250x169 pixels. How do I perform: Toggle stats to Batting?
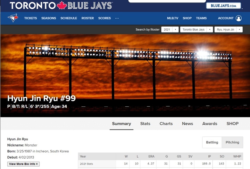(212, 142)
